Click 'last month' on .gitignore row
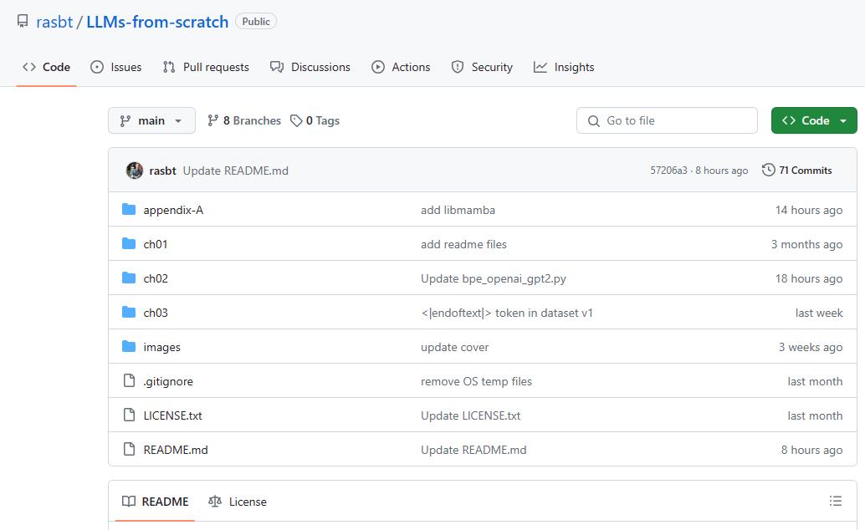The image size is (865, 530). point(815,381)
